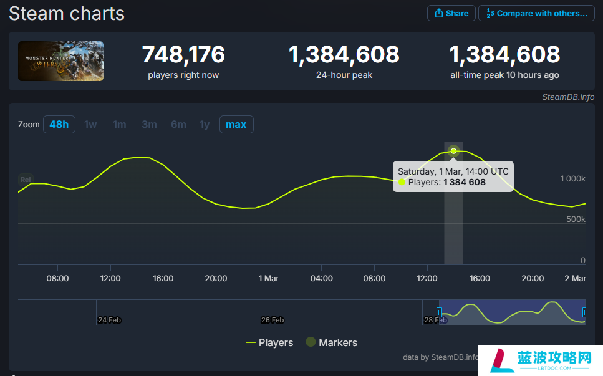Click the Zoom label
603x376 pixels.
(29, 125)
